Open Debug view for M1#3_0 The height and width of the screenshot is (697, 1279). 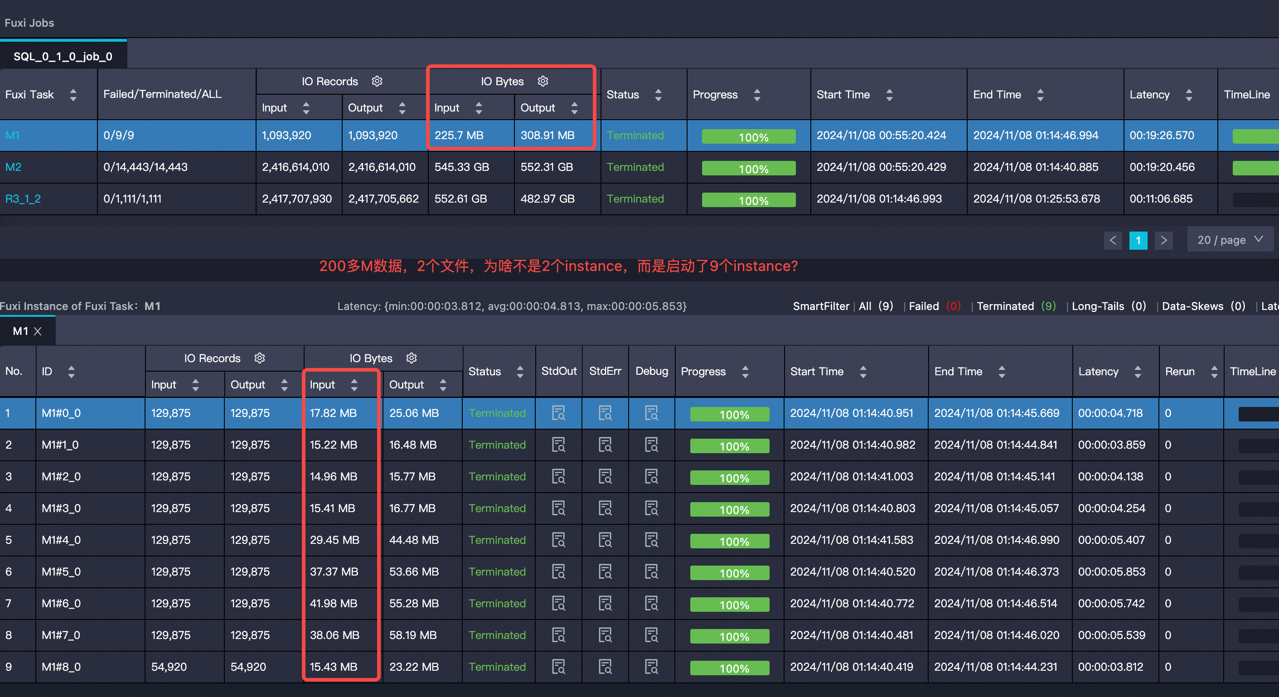point(651,508)
